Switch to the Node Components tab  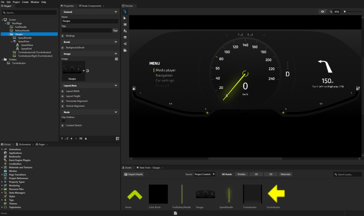pyautogui.click(x=90, y=5)
